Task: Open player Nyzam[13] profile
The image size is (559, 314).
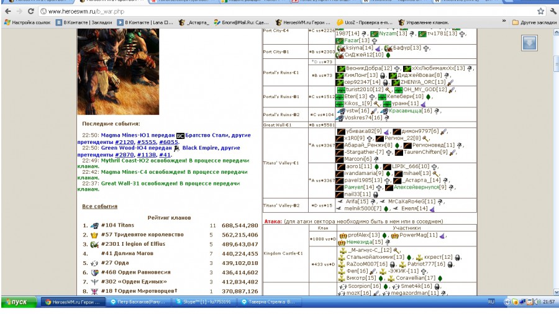Action: point(393,34)
